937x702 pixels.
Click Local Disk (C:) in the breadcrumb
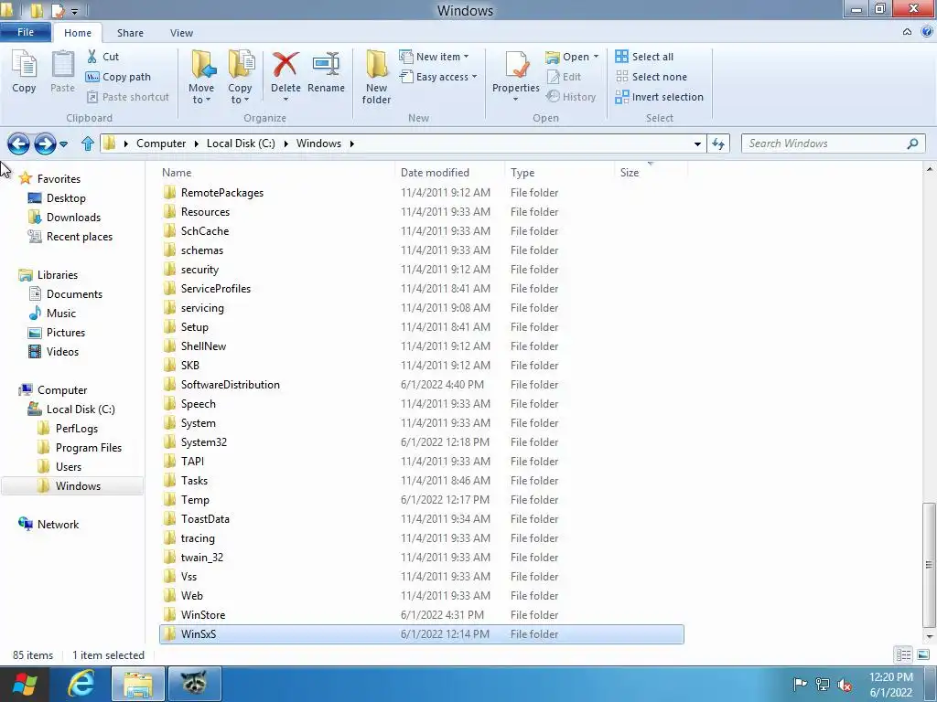click(x=241, y=144)
